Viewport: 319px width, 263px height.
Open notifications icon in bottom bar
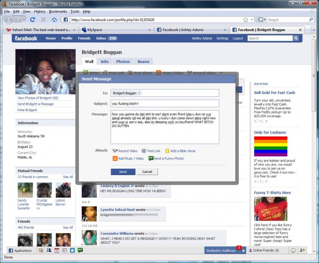293,250
